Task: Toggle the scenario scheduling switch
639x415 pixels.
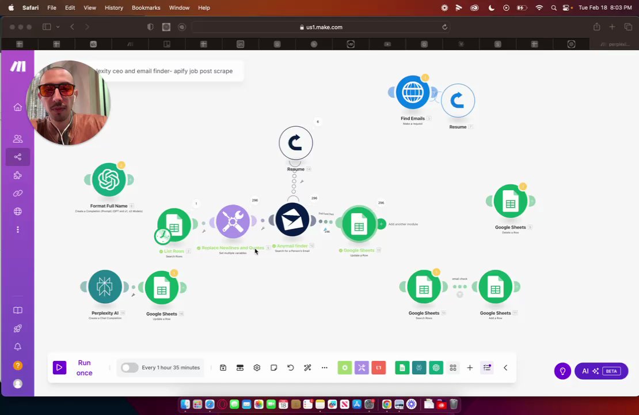Action: [130, 368]
